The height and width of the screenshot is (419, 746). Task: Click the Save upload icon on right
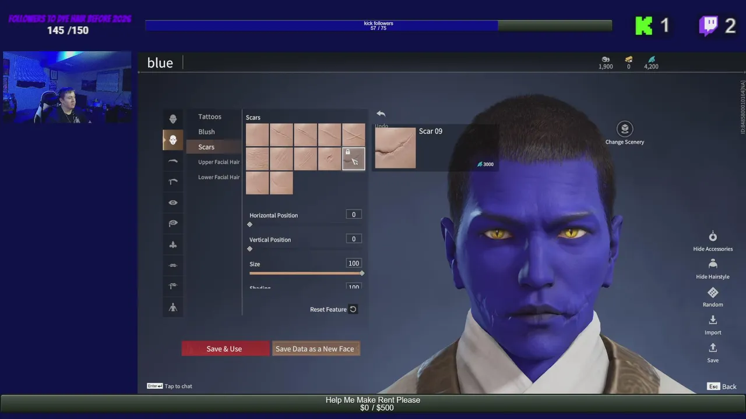(713, 348)
